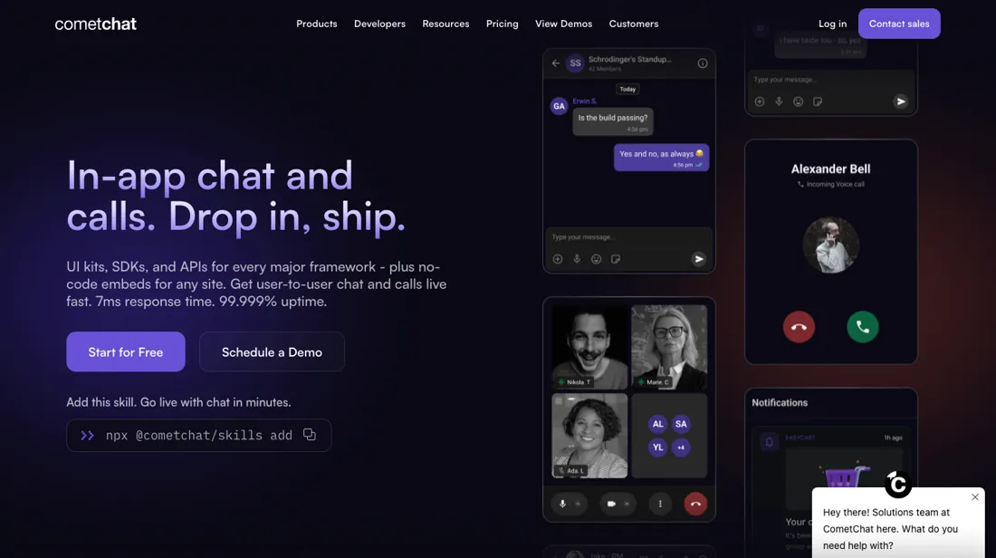Click the npx @cometchat/skills add command text
This screenshot has height=558, width=996.
pos(199,436)
